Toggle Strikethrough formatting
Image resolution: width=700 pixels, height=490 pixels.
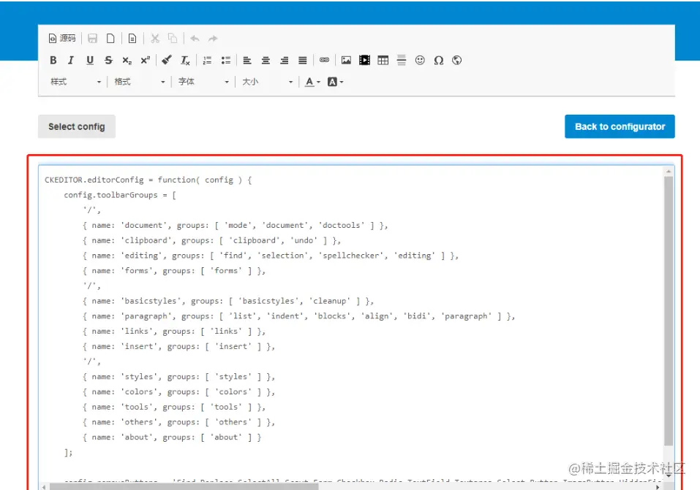pyautogui.click(x=108, y=60)
